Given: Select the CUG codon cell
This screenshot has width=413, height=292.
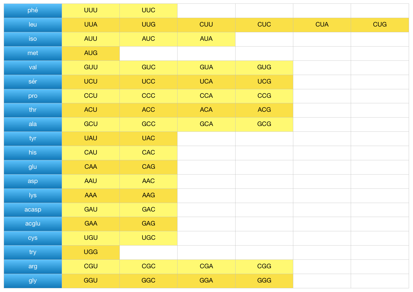Looking at the screenshot, I should (379, 25).
